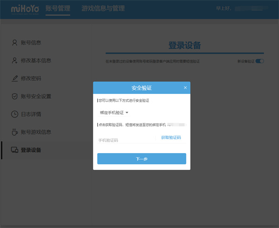
Task: Click the person icon beside 账号信息
Action: [x=14, y=43]
